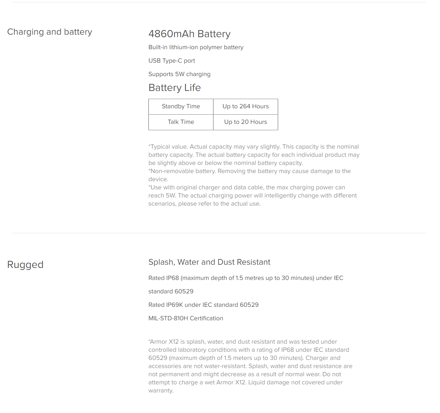
Task: Click the "MIL-STD-810H Certification" text
Action: point(186,319)
